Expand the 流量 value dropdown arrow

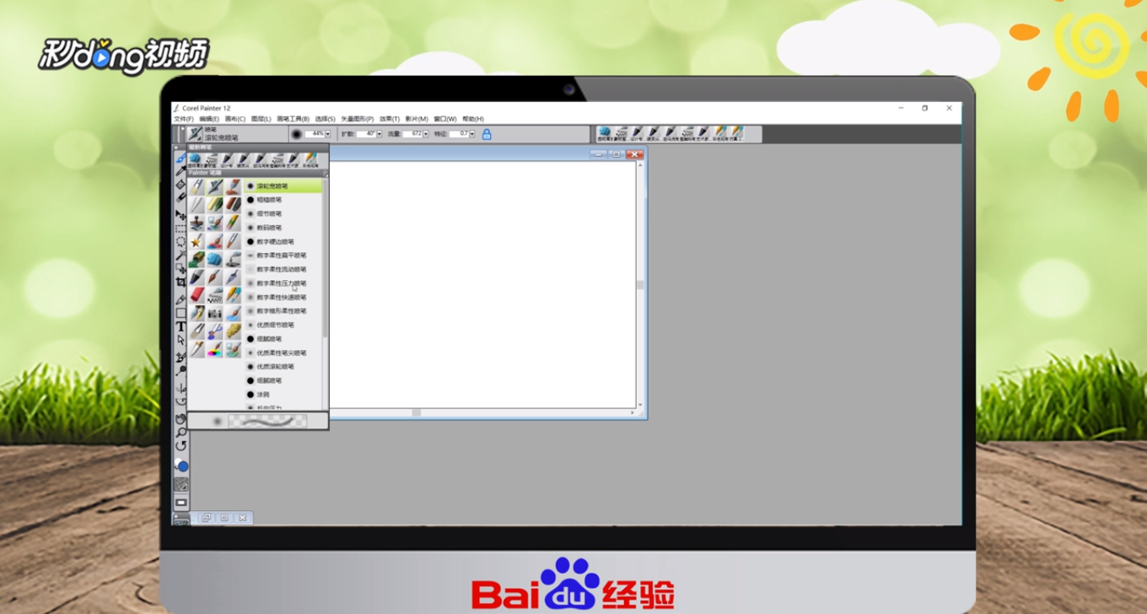tap(425, 134)
